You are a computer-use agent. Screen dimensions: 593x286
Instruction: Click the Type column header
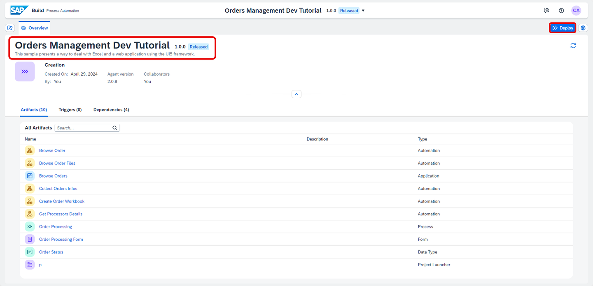[423, 139]
